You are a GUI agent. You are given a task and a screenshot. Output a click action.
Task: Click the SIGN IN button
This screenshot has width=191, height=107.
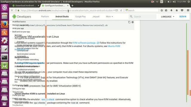pos(183,17)
